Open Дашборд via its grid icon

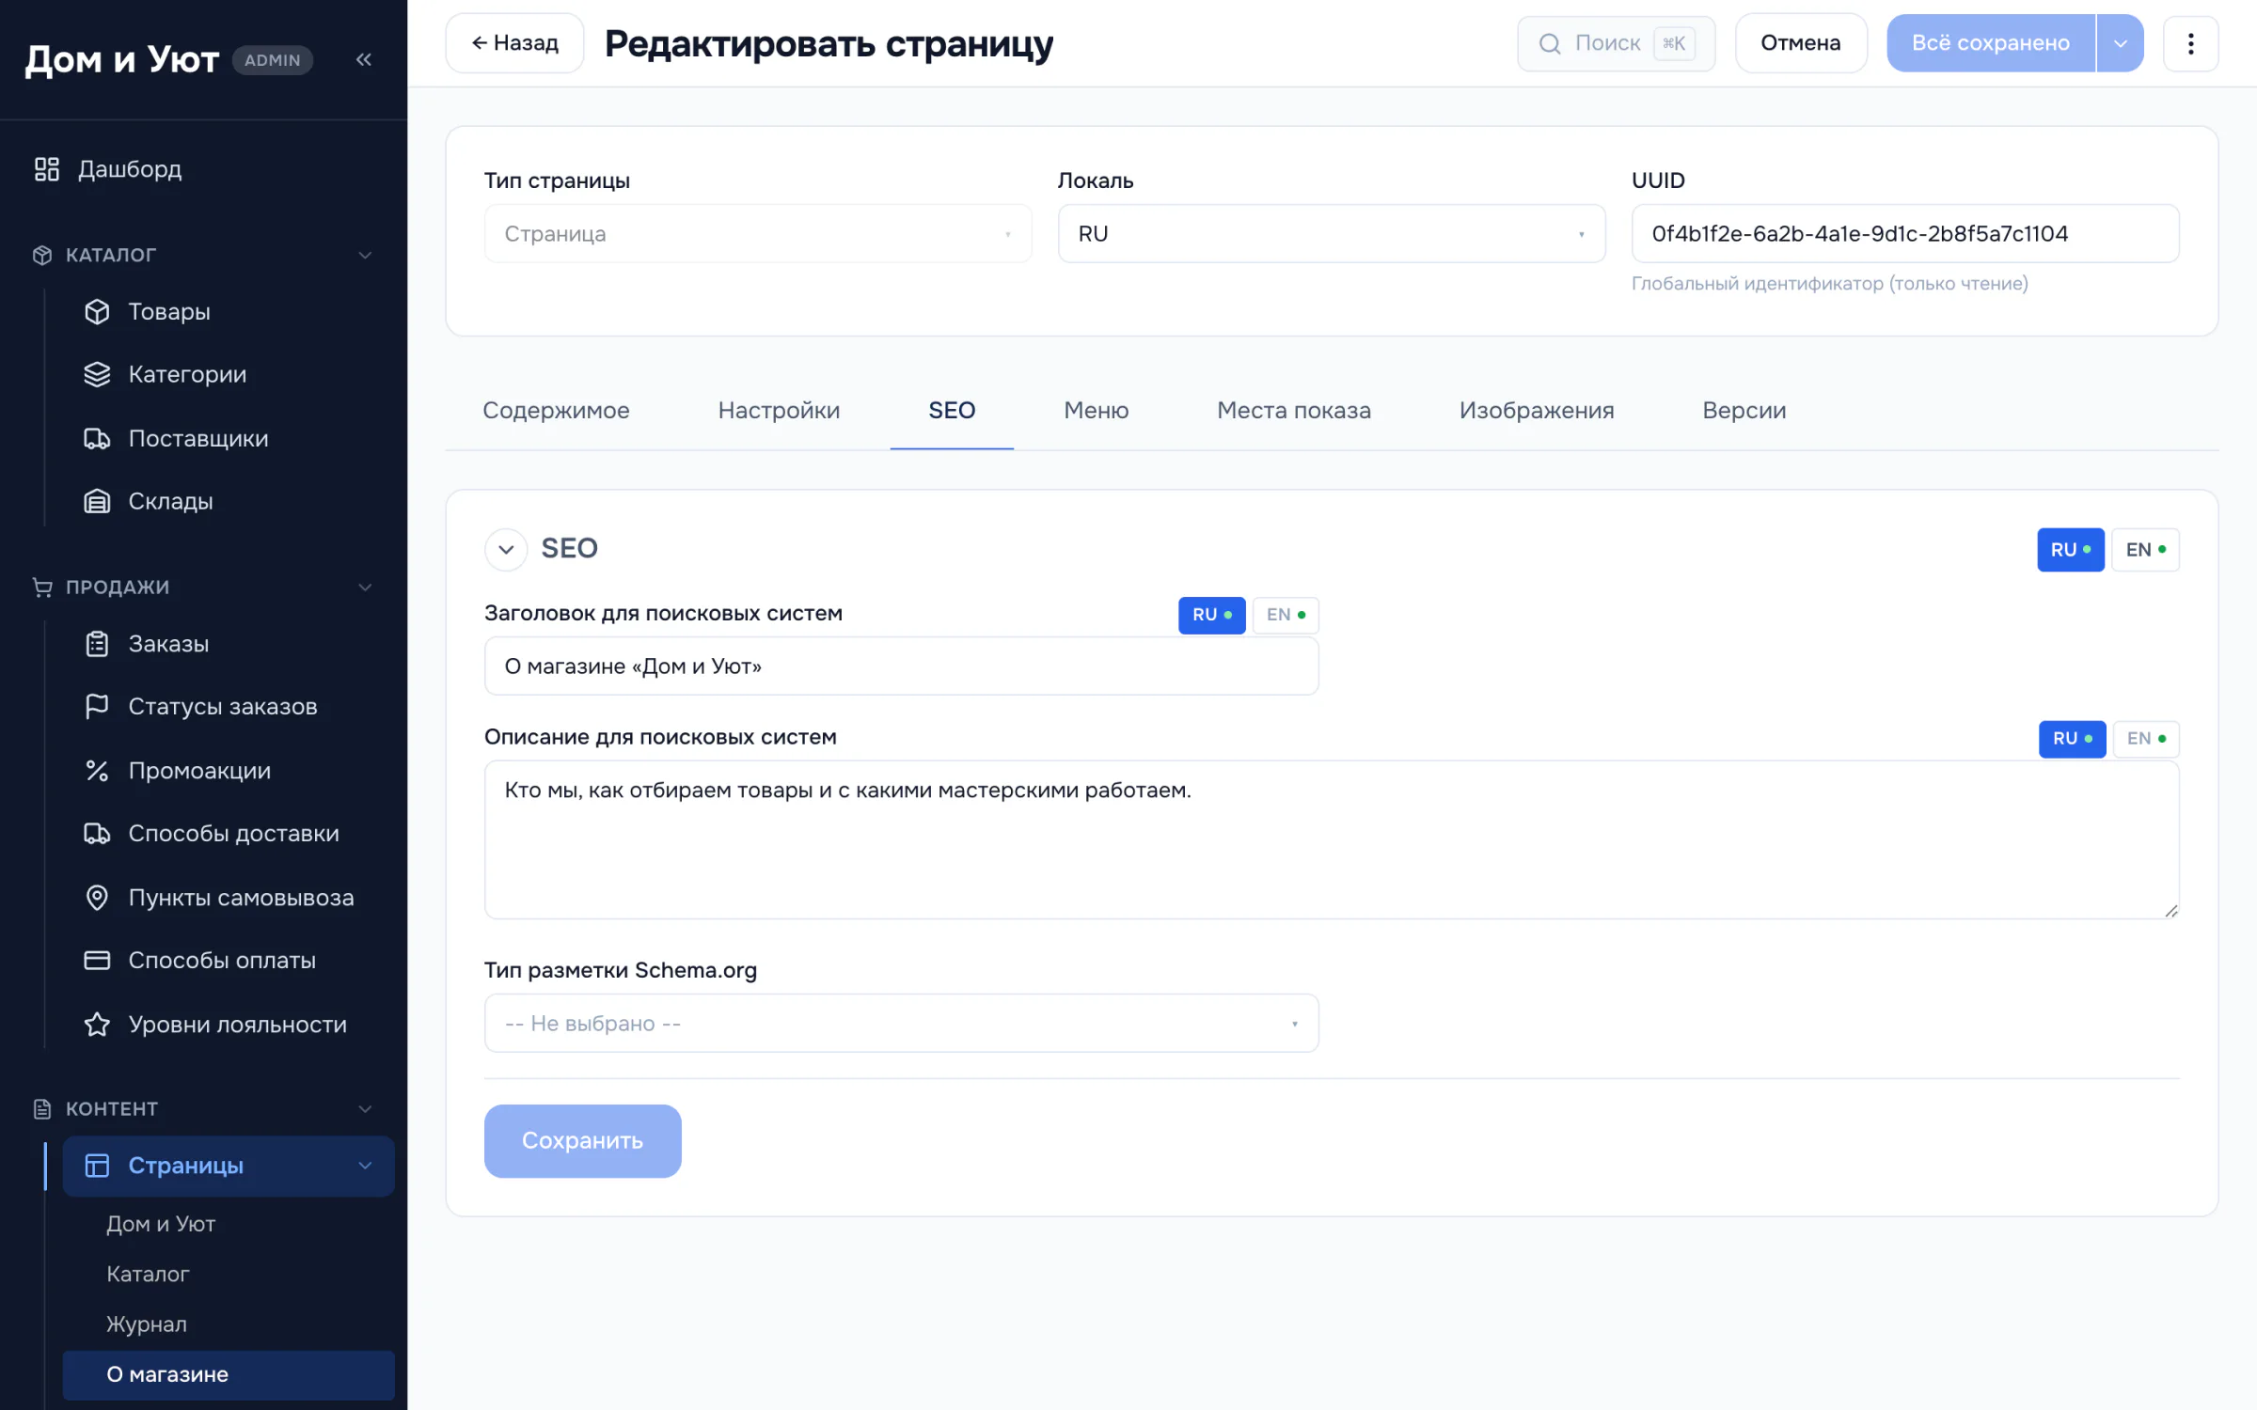pos(46,169)
